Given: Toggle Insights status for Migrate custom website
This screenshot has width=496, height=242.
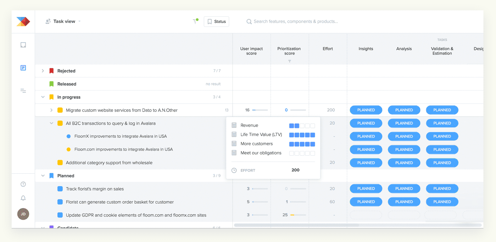Looking at the screenshot, I should (366, 110).
